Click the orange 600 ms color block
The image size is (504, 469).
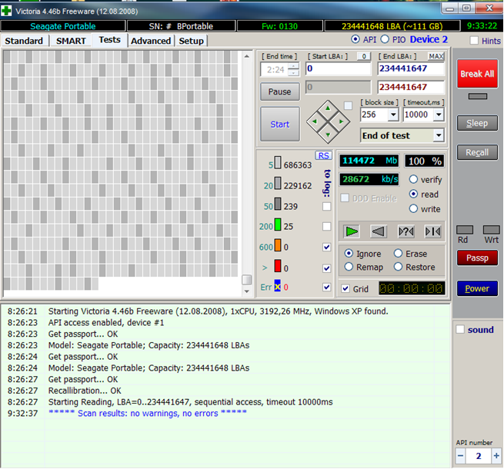pyautogui.click(x=278, y=245)
